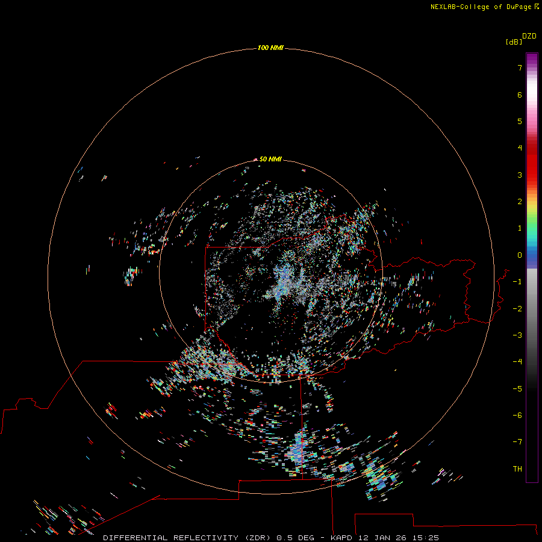Viewport: 542px width, 542px height.
Task: Click the 0.5 DEG elevation angle text
Action: [x=295, y=538]
